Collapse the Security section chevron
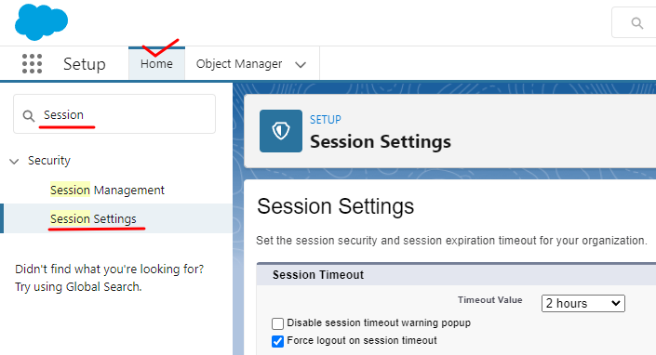This screenshot has width=656, height=355. tap(14, 161)
